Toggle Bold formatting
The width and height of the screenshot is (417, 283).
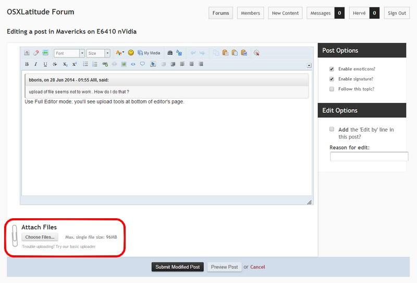click(x=27, y=64)
